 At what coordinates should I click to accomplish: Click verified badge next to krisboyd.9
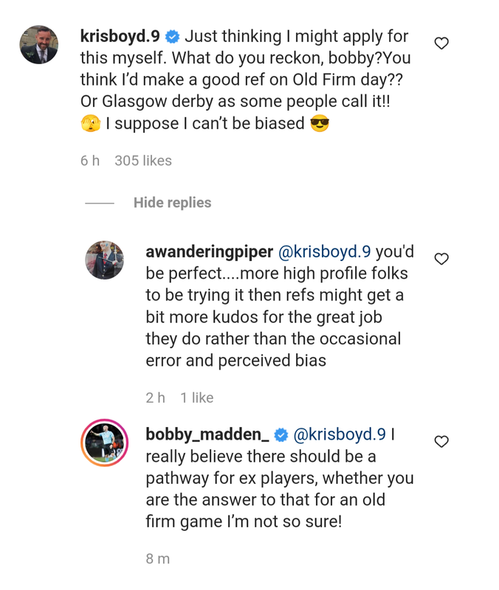pos(172,36)
